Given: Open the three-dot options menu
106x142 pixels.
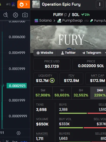Looking at the screenshot, I should pos(100,4).
